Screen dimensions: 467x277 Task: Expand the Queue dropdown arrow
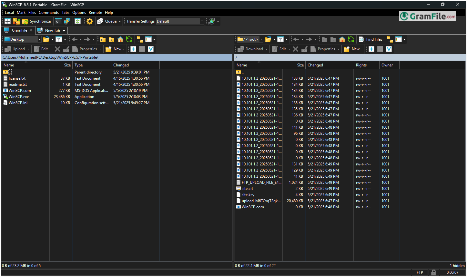coord(120,22)
